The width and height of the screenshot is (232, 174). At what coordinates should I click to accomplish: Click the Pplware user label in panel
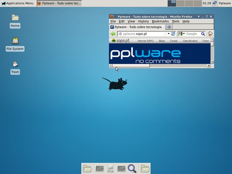[x=225, y=3]
